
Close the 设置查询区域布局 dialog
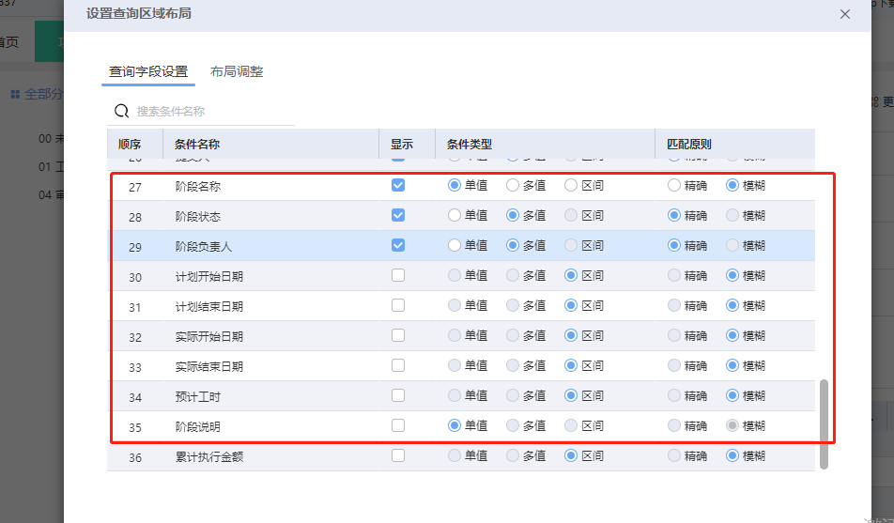tap(845, 14)
